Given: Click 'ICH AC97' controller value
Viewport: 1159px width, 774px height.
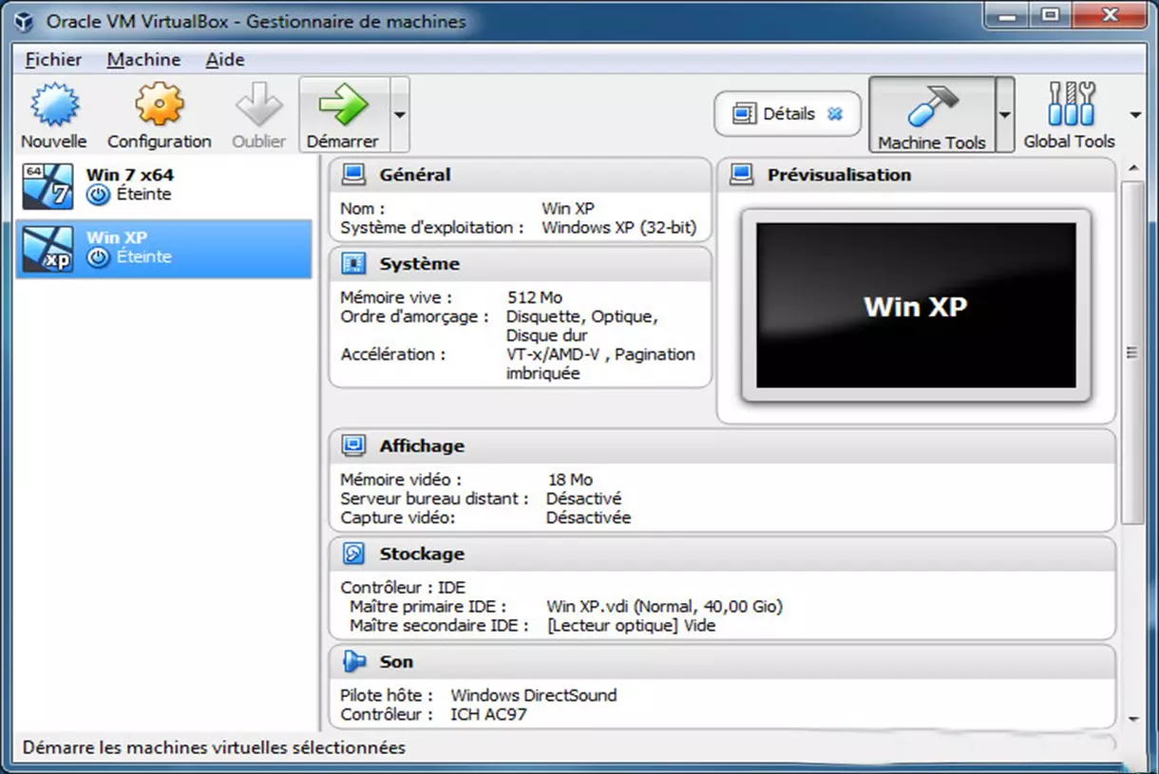Looking at the screenshot, I should click(x=488, y=714).
